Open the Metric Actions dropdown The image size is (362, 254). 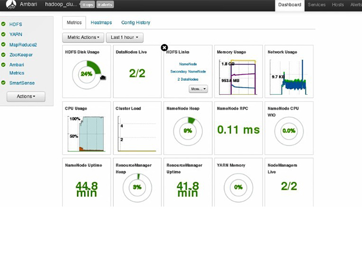(x=84, y=38)
